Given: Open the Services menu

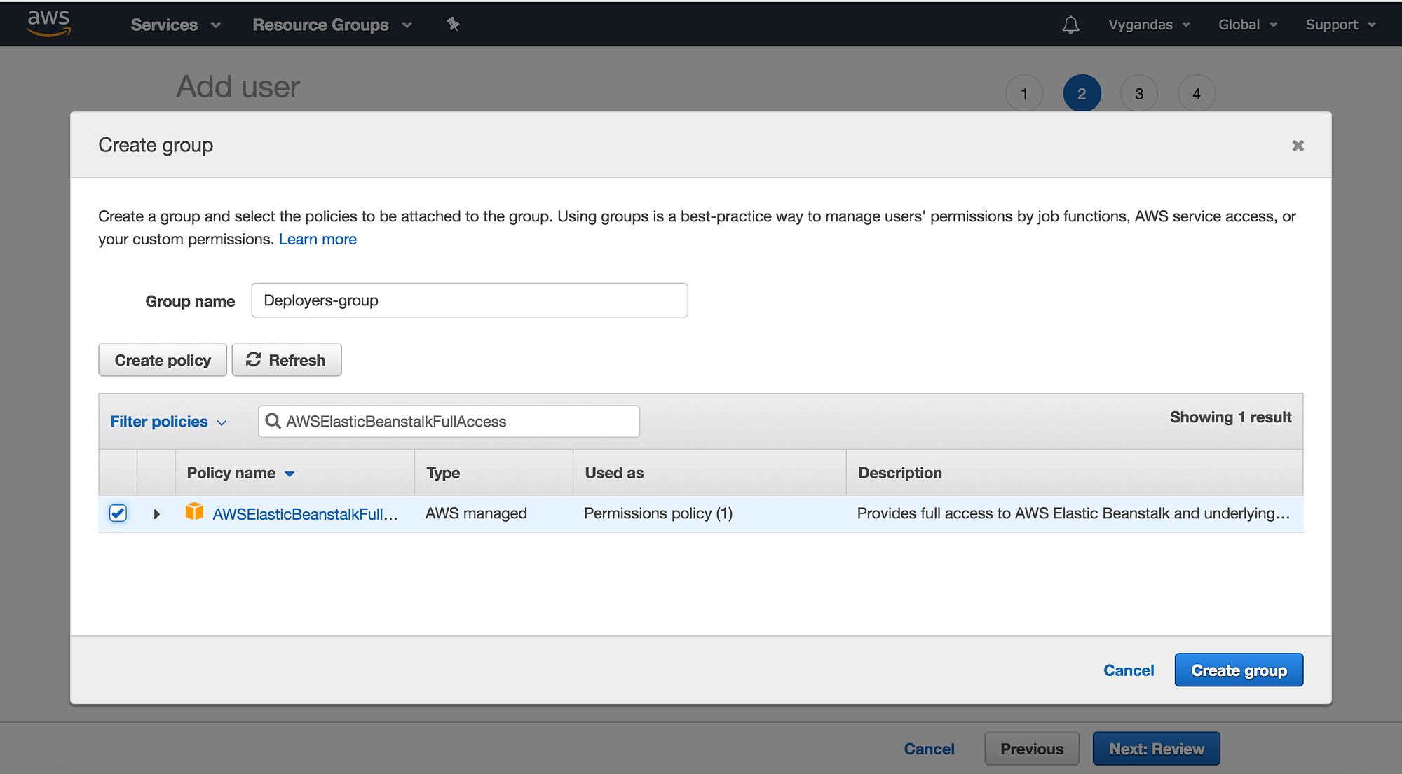Looking at the screenshot, I should [175, 25].
